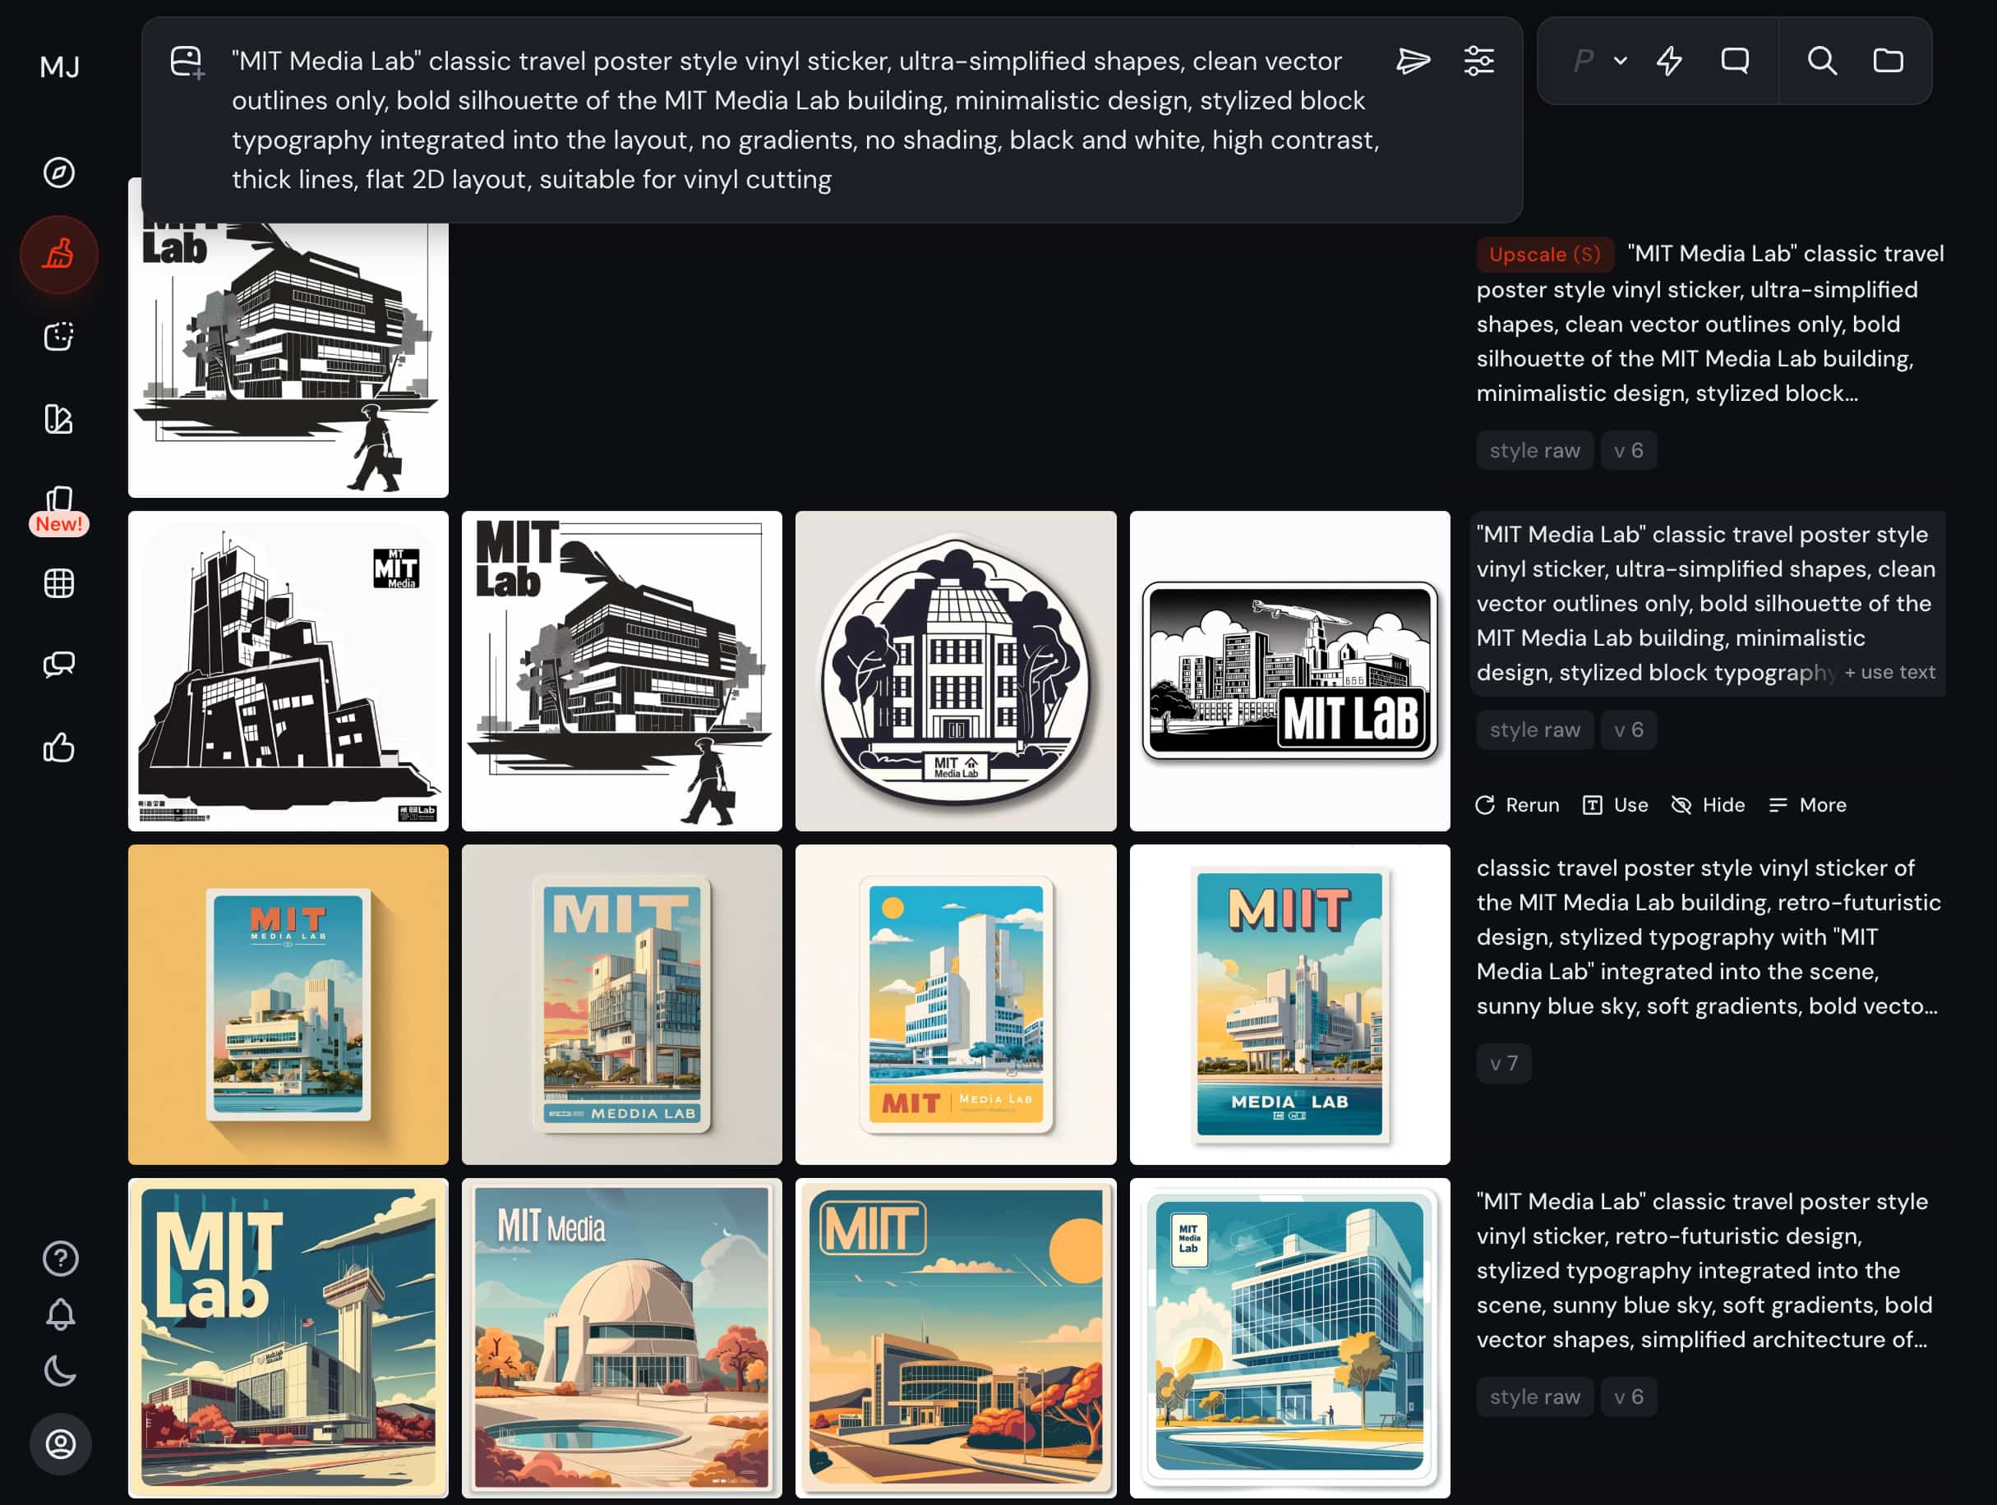Open notifications bell icon
The width and height of the screenshot is (1997, 1505).
click(x=61, y=1314)
